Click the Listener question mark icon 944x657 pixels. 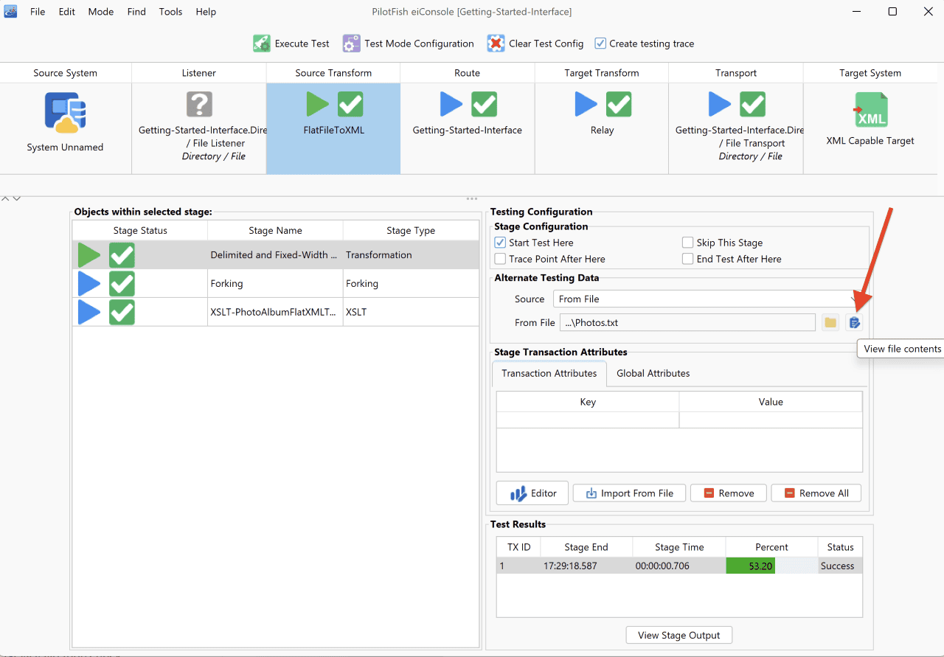pos(199,104)
